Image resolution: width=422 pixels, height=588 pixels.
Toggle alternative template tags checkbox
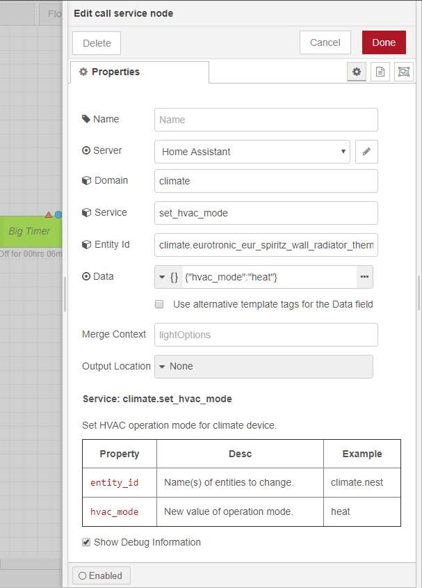[x=159, y=304]
